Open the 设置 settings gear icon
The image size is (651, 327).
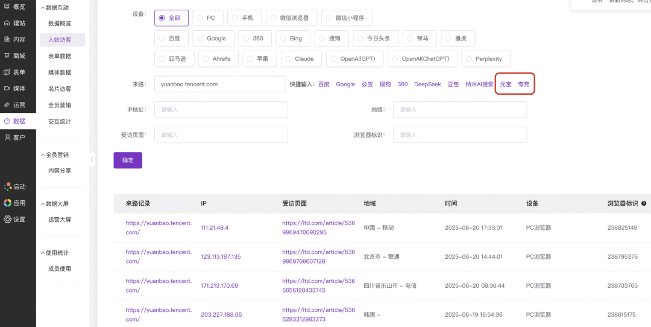7,220
